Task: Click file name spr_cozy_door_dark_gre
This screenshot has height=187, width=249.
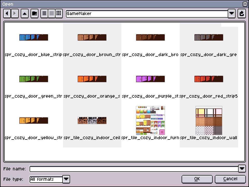Action: pyautogui.click(x=209, y=55)
